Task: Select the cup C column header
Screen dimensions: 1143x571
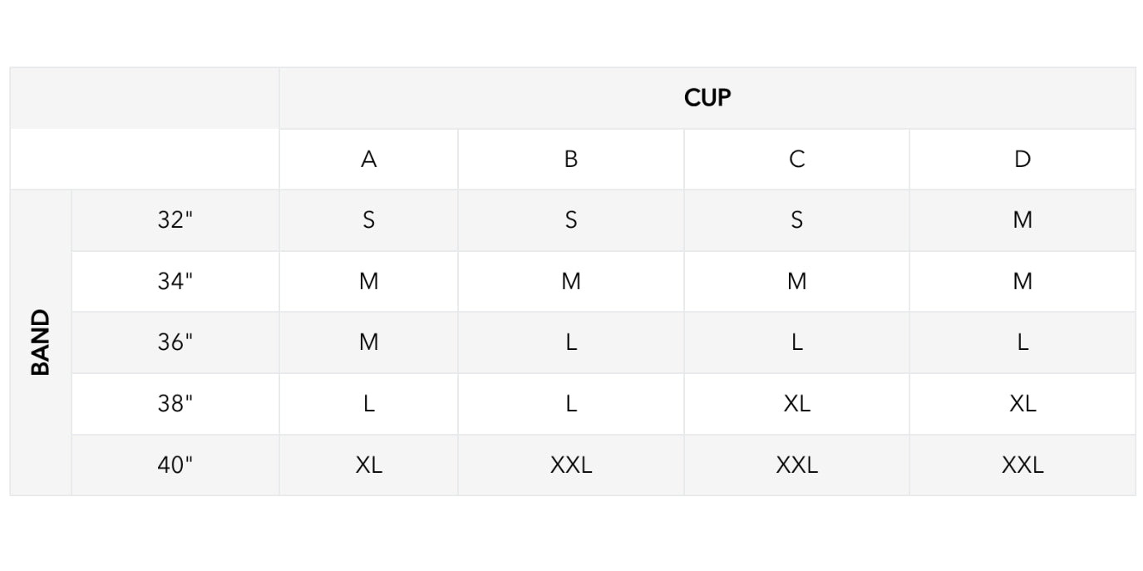Action: tap(796, 159)
